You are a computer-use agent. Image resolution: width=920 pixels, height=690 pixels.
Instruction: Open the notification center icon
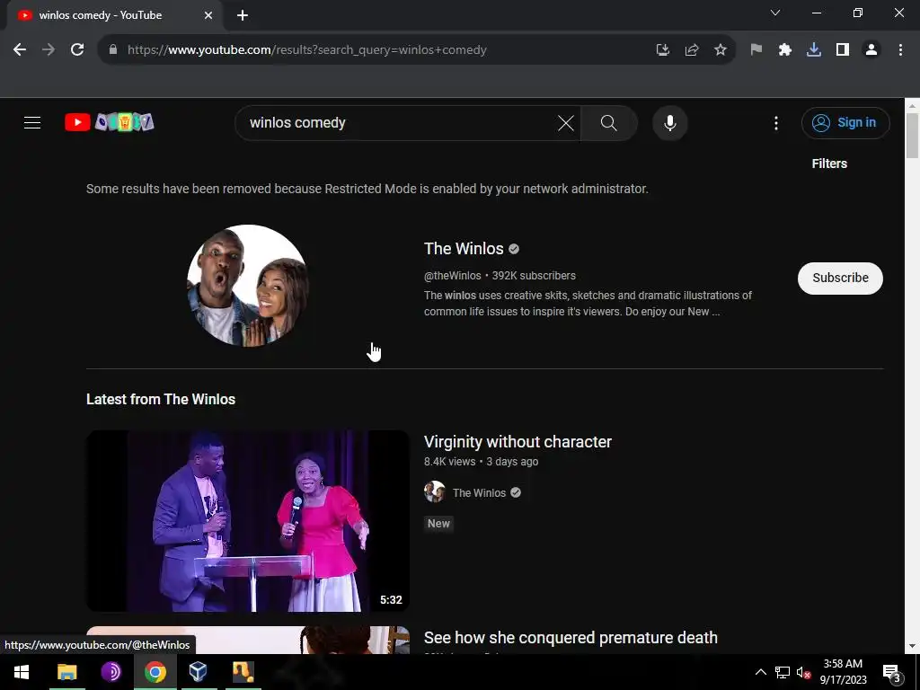(892, 672)
